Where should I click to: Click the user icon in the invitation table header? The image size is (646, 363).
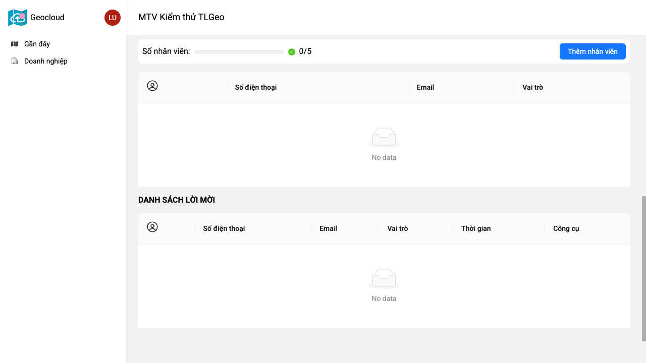click(152, 227)
